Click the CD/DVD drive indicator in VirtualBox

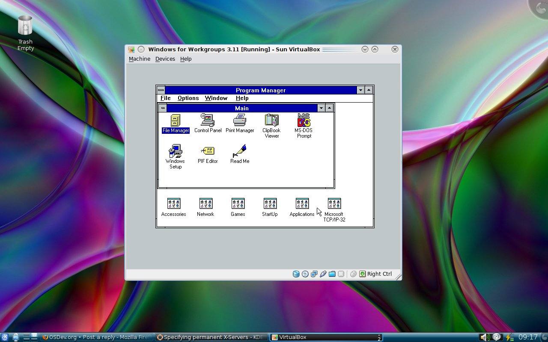coord(305,274)
